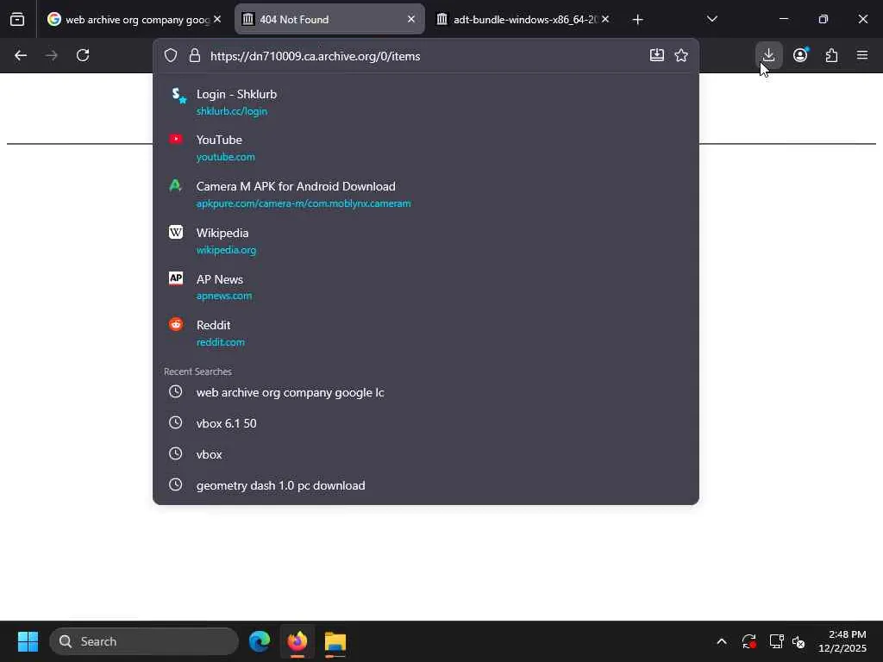Open the Reddit suggestion
This screenshot has height=662, width=883.
[426, 333]
